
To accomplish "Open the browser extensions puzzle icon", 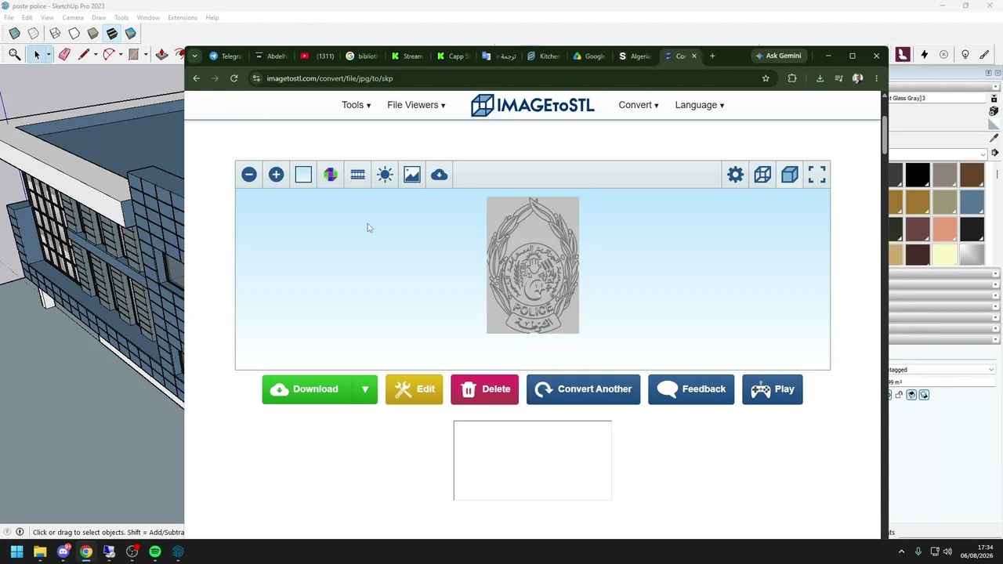I will click(792, 78).
